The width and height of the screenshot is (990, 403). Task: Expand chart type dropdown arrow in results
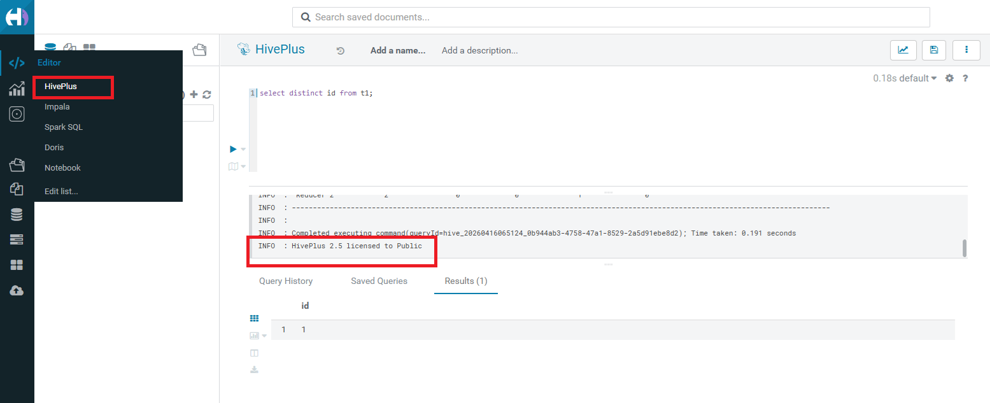(x=264, y=336)
